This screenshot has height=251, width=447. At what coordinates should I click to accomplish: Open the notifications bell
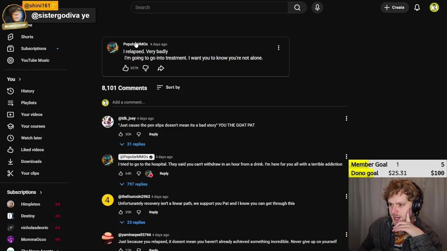[x=417, y=7]
